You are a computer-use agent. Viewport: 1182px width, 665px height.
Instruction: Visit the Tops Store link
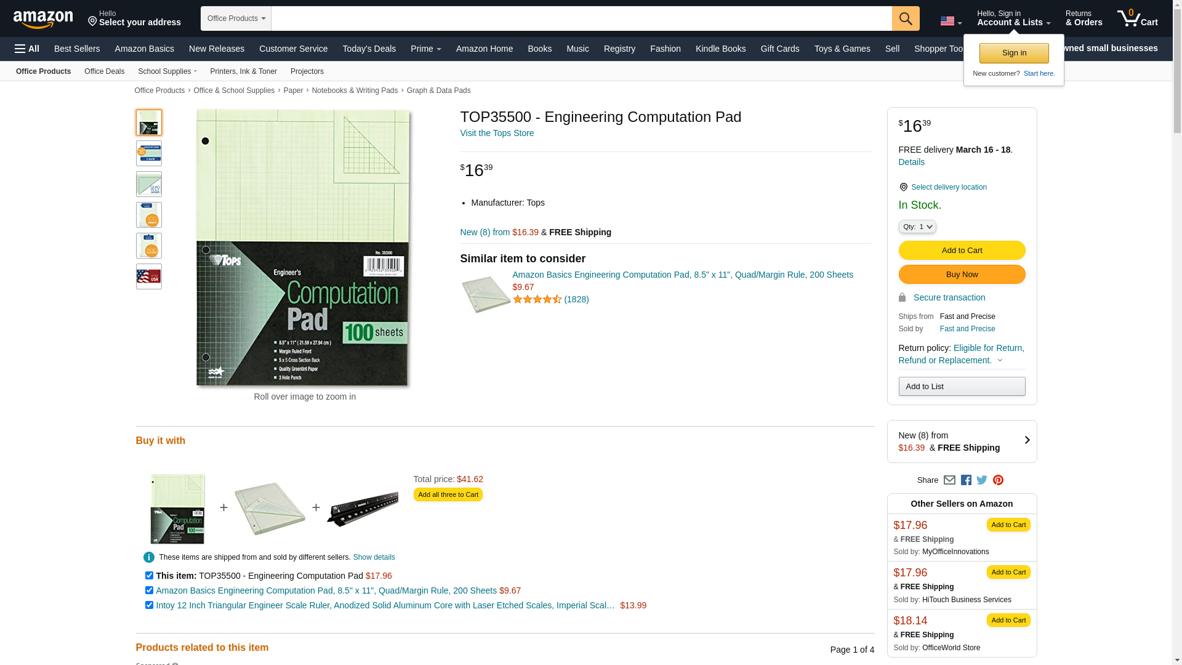[x=497, y=133]
